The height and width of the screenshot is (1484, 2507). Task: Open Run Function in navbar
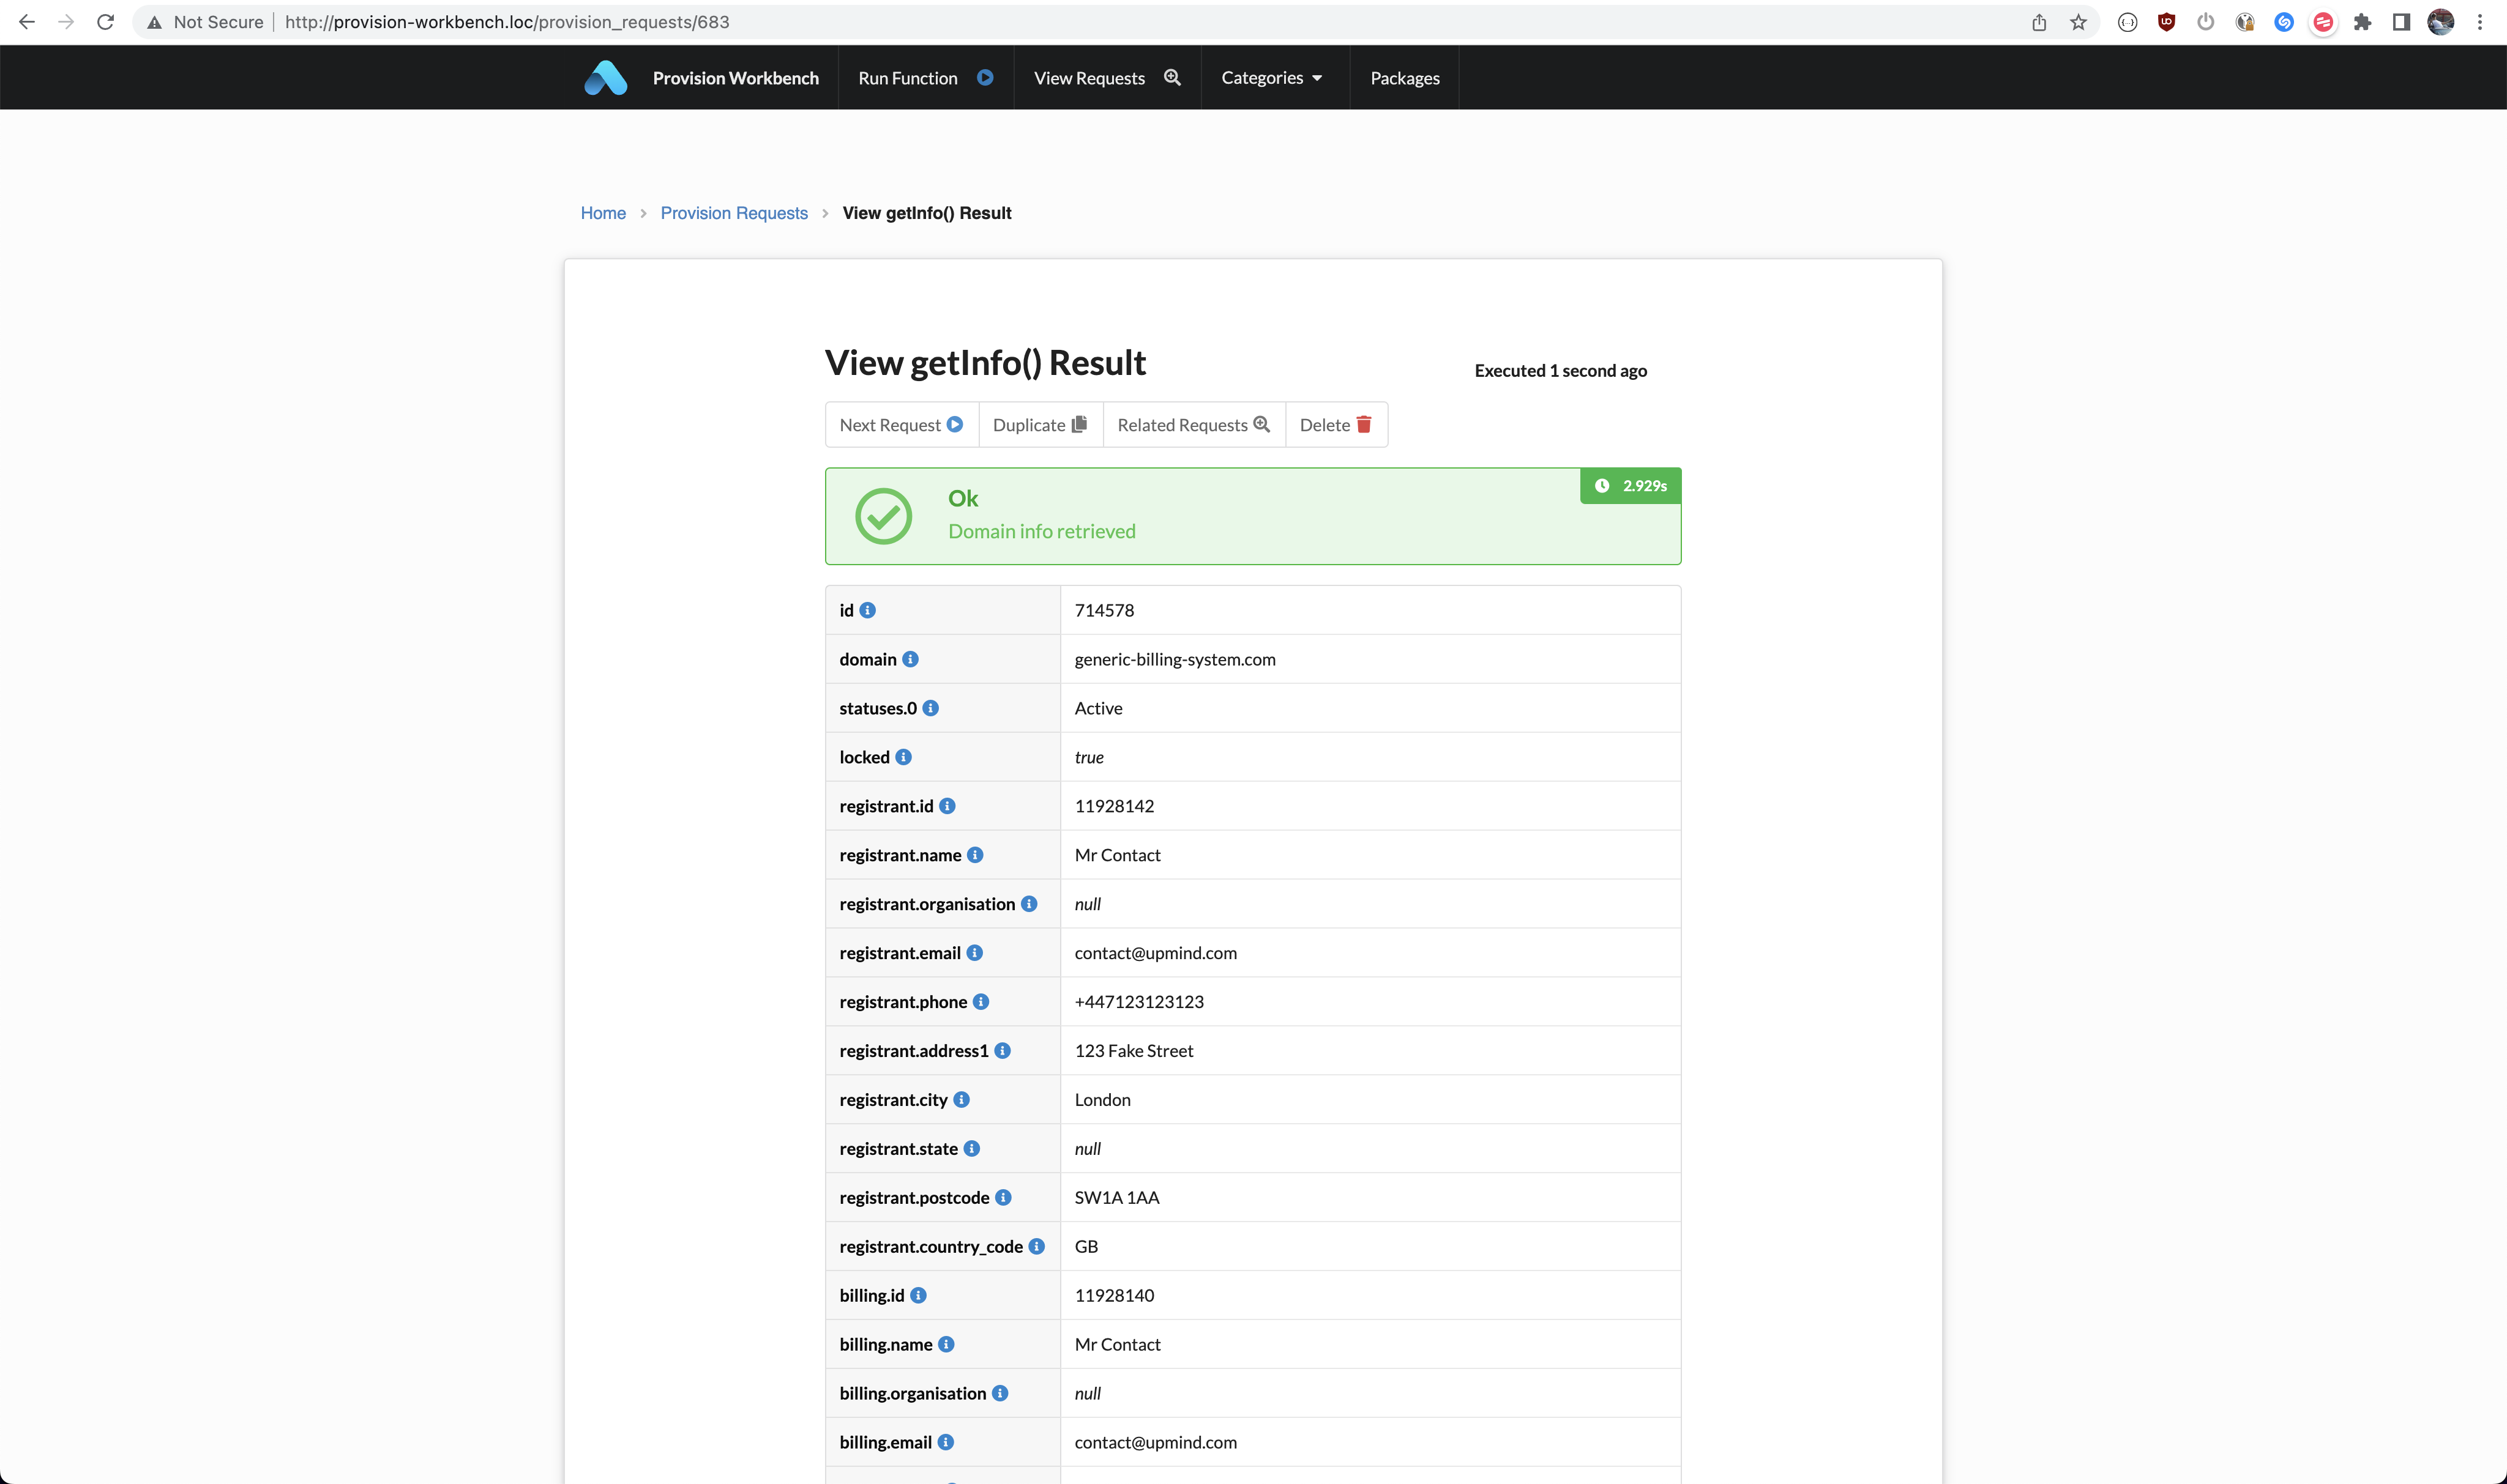click(x=925, y=78)
